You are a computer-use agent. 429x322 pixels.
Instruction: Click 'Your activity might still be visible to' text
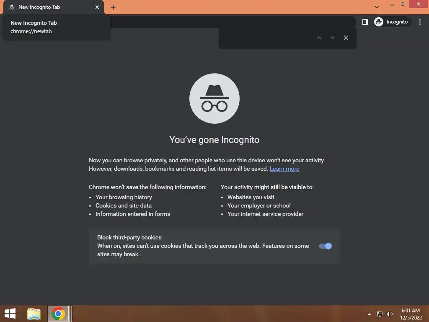point(267,187)
